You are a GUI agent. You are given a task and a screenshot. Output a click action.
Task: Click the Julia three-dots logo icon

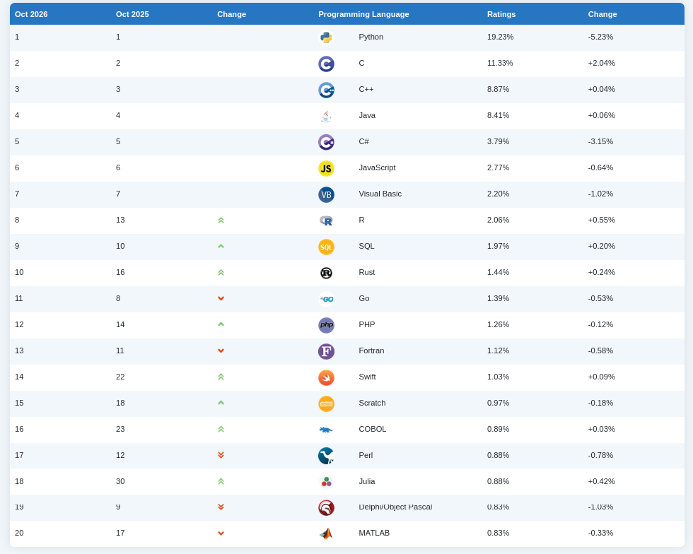click(x=326, y=481)
